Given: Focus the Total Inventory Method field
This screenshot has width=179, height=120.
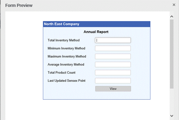Looking at the screenshot, I should [113, 40].
